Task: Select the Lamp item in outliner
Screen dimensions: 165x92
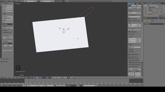Action: [150, 14]
